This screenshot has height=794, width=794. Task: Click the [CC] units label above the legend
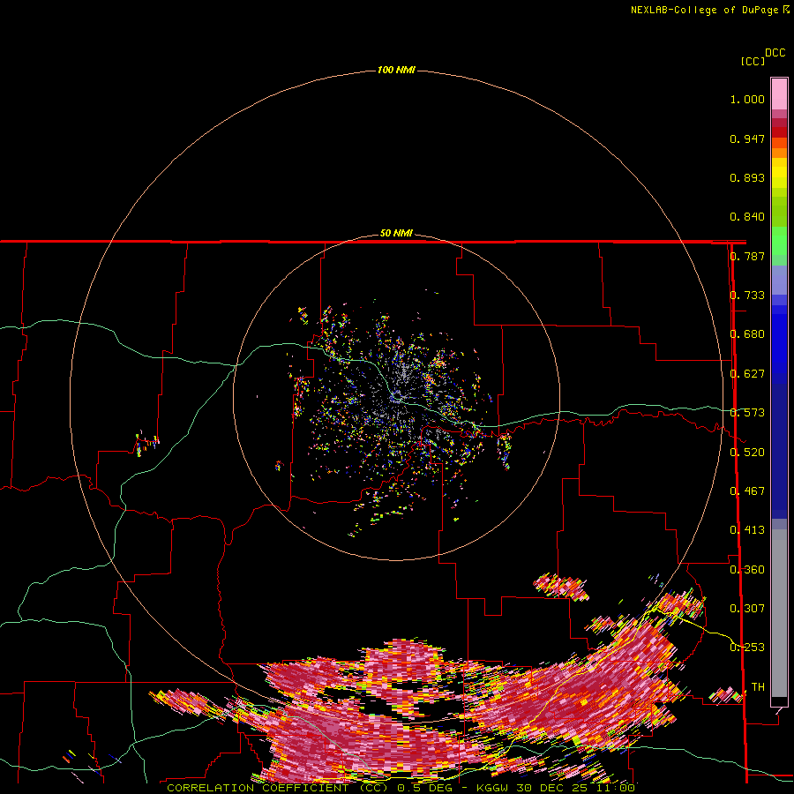[x=753, y=61]
